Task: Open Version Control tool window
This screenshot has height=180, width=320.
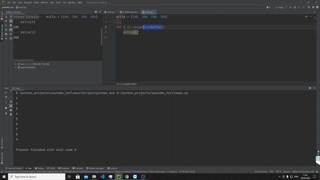Action: point(13,168)
